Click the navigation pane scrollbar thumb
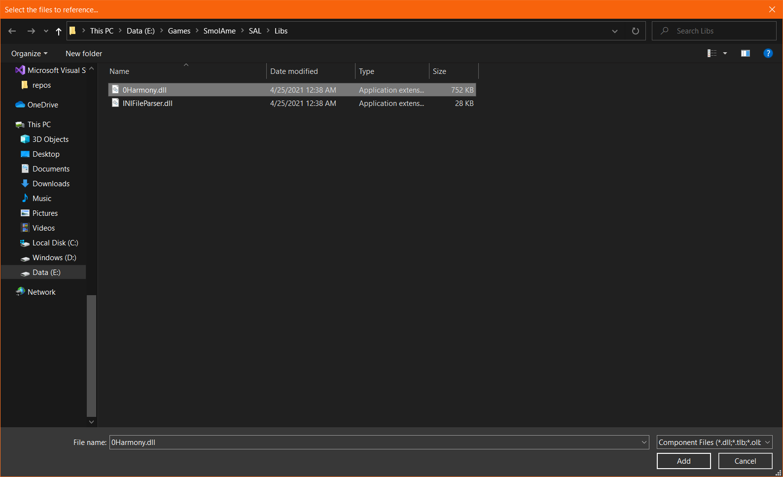The image size is (783, 477). click(x=91, y=356)
